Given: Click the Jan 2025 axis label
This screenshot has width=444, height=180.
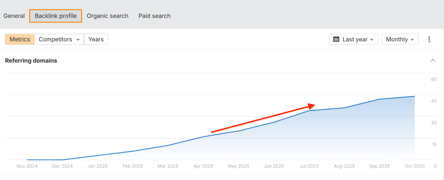Looking at the screenshot, I should pyautogui.click(x=98, y=166).
